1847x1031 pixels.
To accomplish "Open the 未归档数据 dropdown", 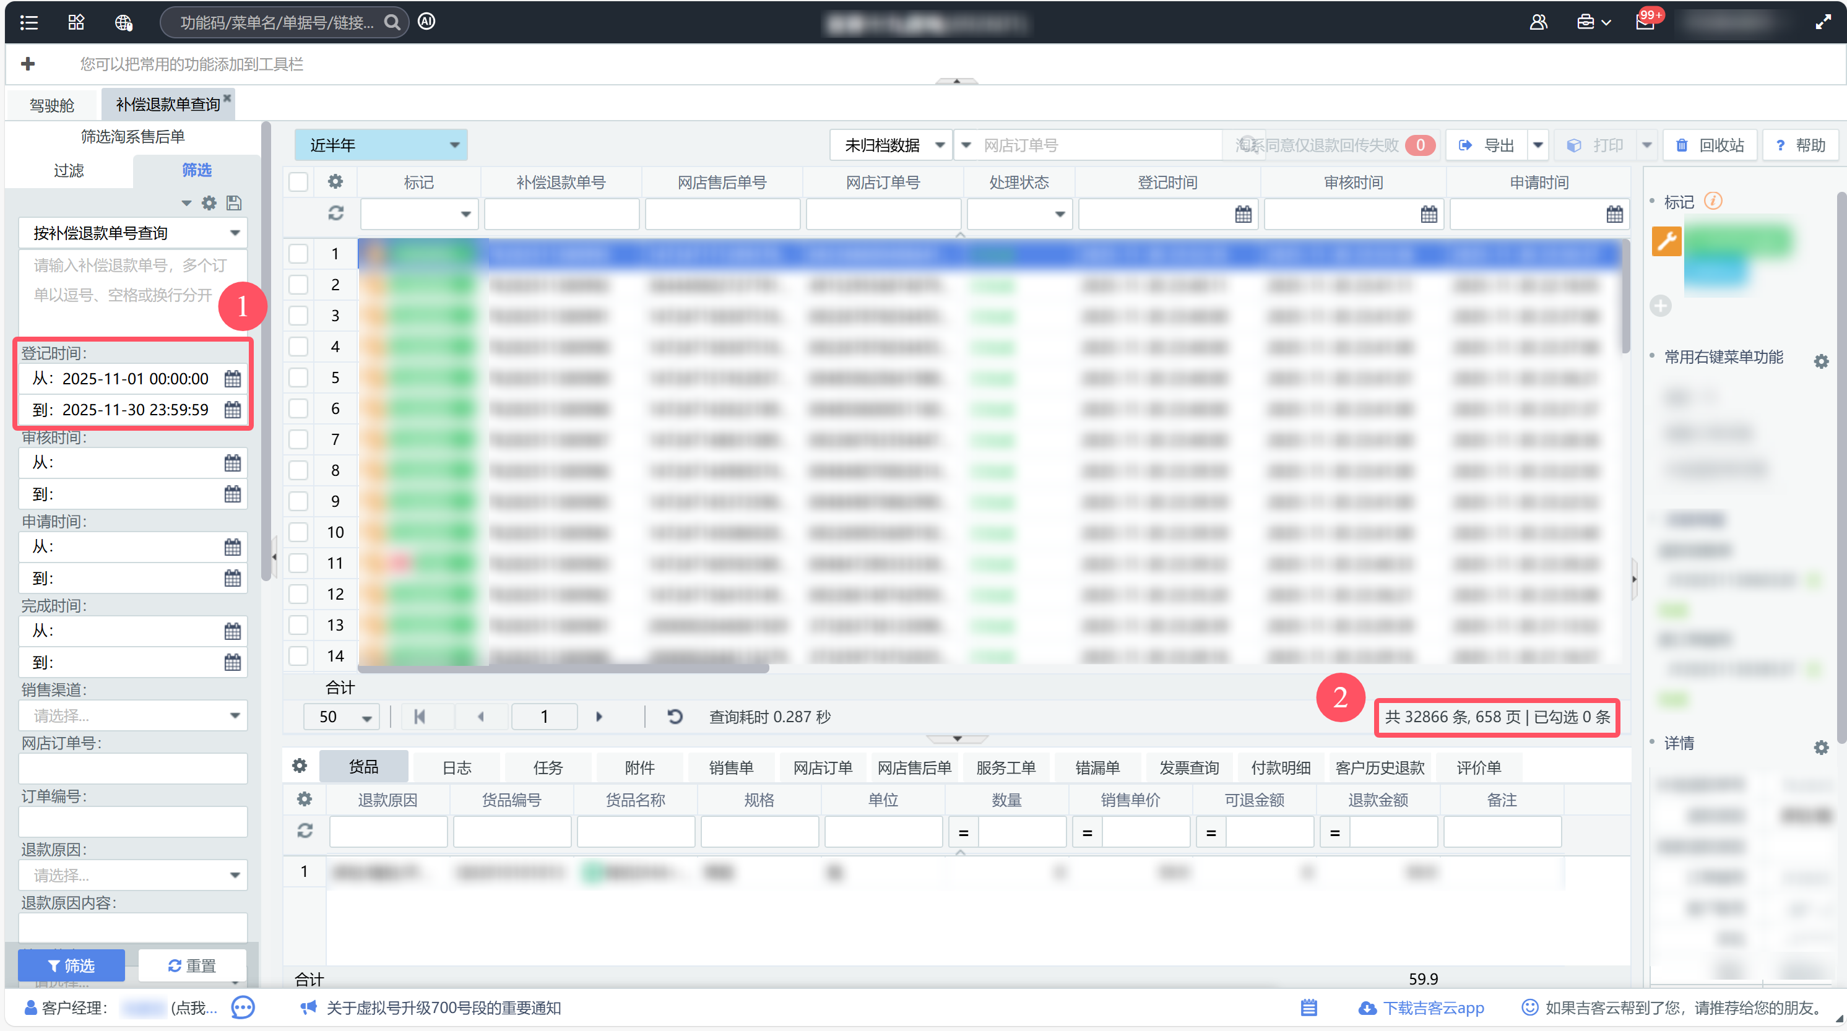I will tap(891, 145).
